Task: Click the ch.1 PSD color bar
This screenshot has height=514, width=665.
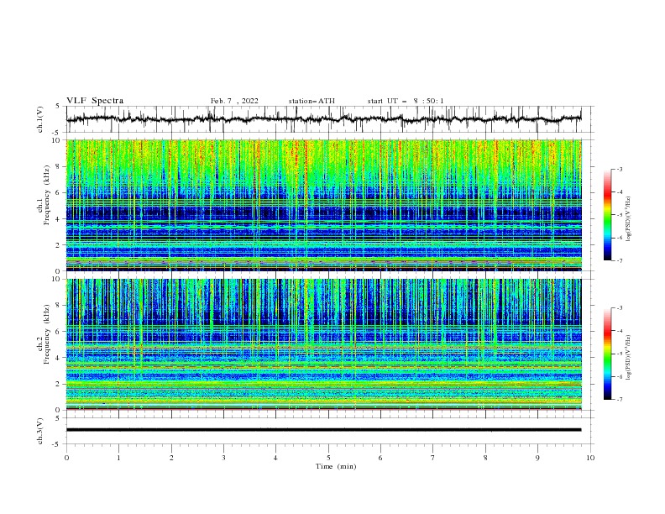Action: pyautogui.click(x=607, y=215)
